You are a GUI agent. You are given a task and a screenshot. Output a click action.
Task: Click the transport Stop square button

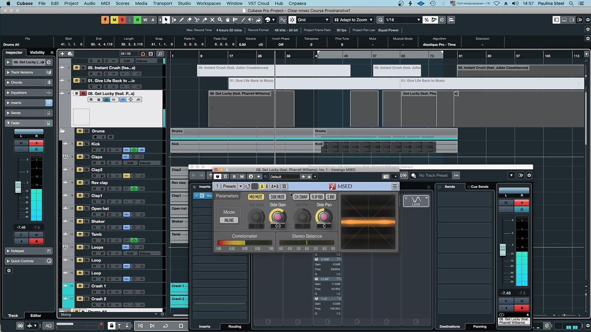(x=181, y=326)
